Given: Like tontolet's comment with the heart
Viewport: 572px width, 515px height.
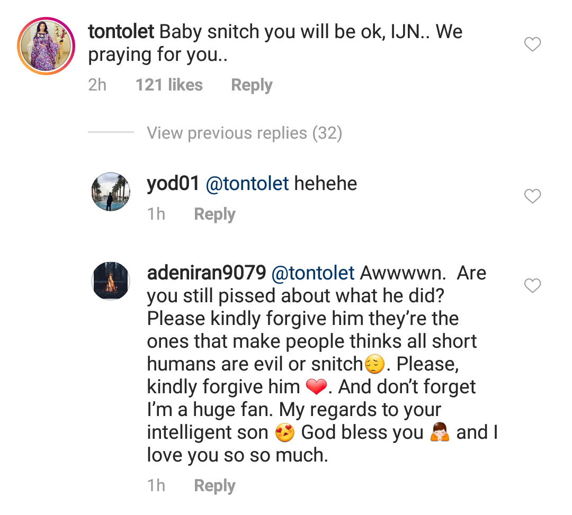Looking at the screenshot, I should click(532, 45).
